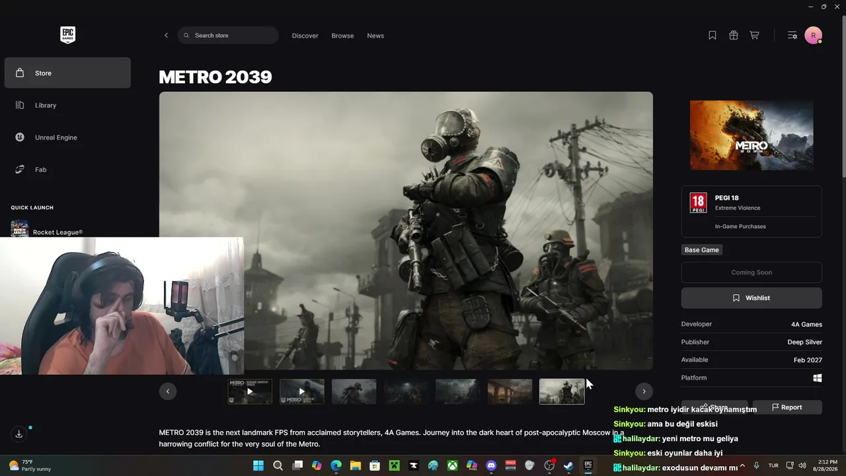Open the wishlist bookmark icon in header
Screen dimensions: 846x476
point(712,36)
